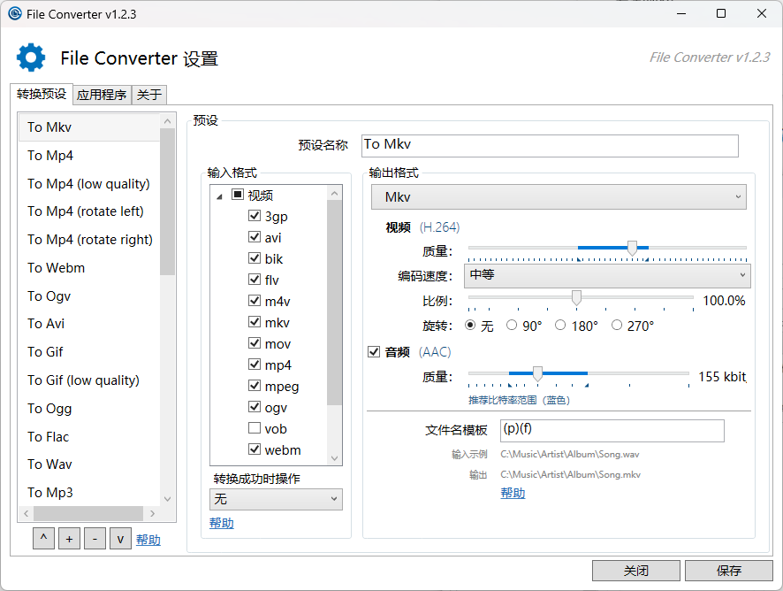The height and width of the screenshot is (591, 783).
Task: Select the 270° rotation option
Action: click(x=617, y=325)
